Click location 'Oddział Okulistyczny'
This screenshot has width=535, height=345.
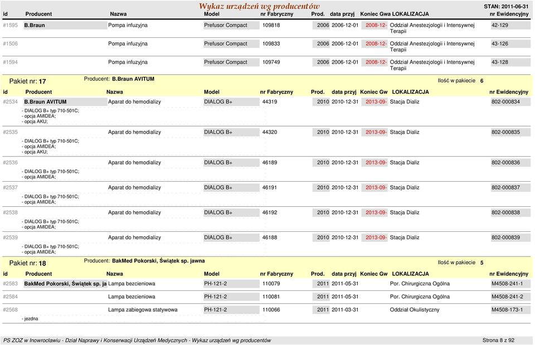(x=415, y=309)
